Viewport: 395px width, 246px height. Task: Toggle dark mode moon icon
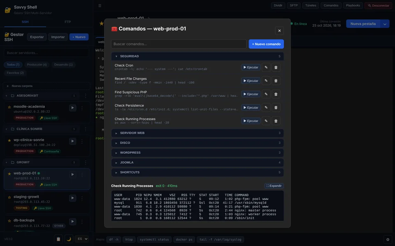[69, 239]
